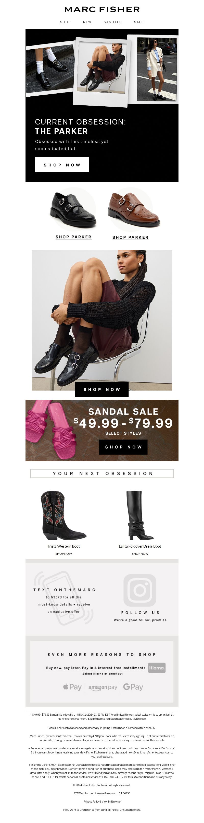Click the unsubscribe here link
204x823 pixels.
pyautogui.click(x=130, y=810)
